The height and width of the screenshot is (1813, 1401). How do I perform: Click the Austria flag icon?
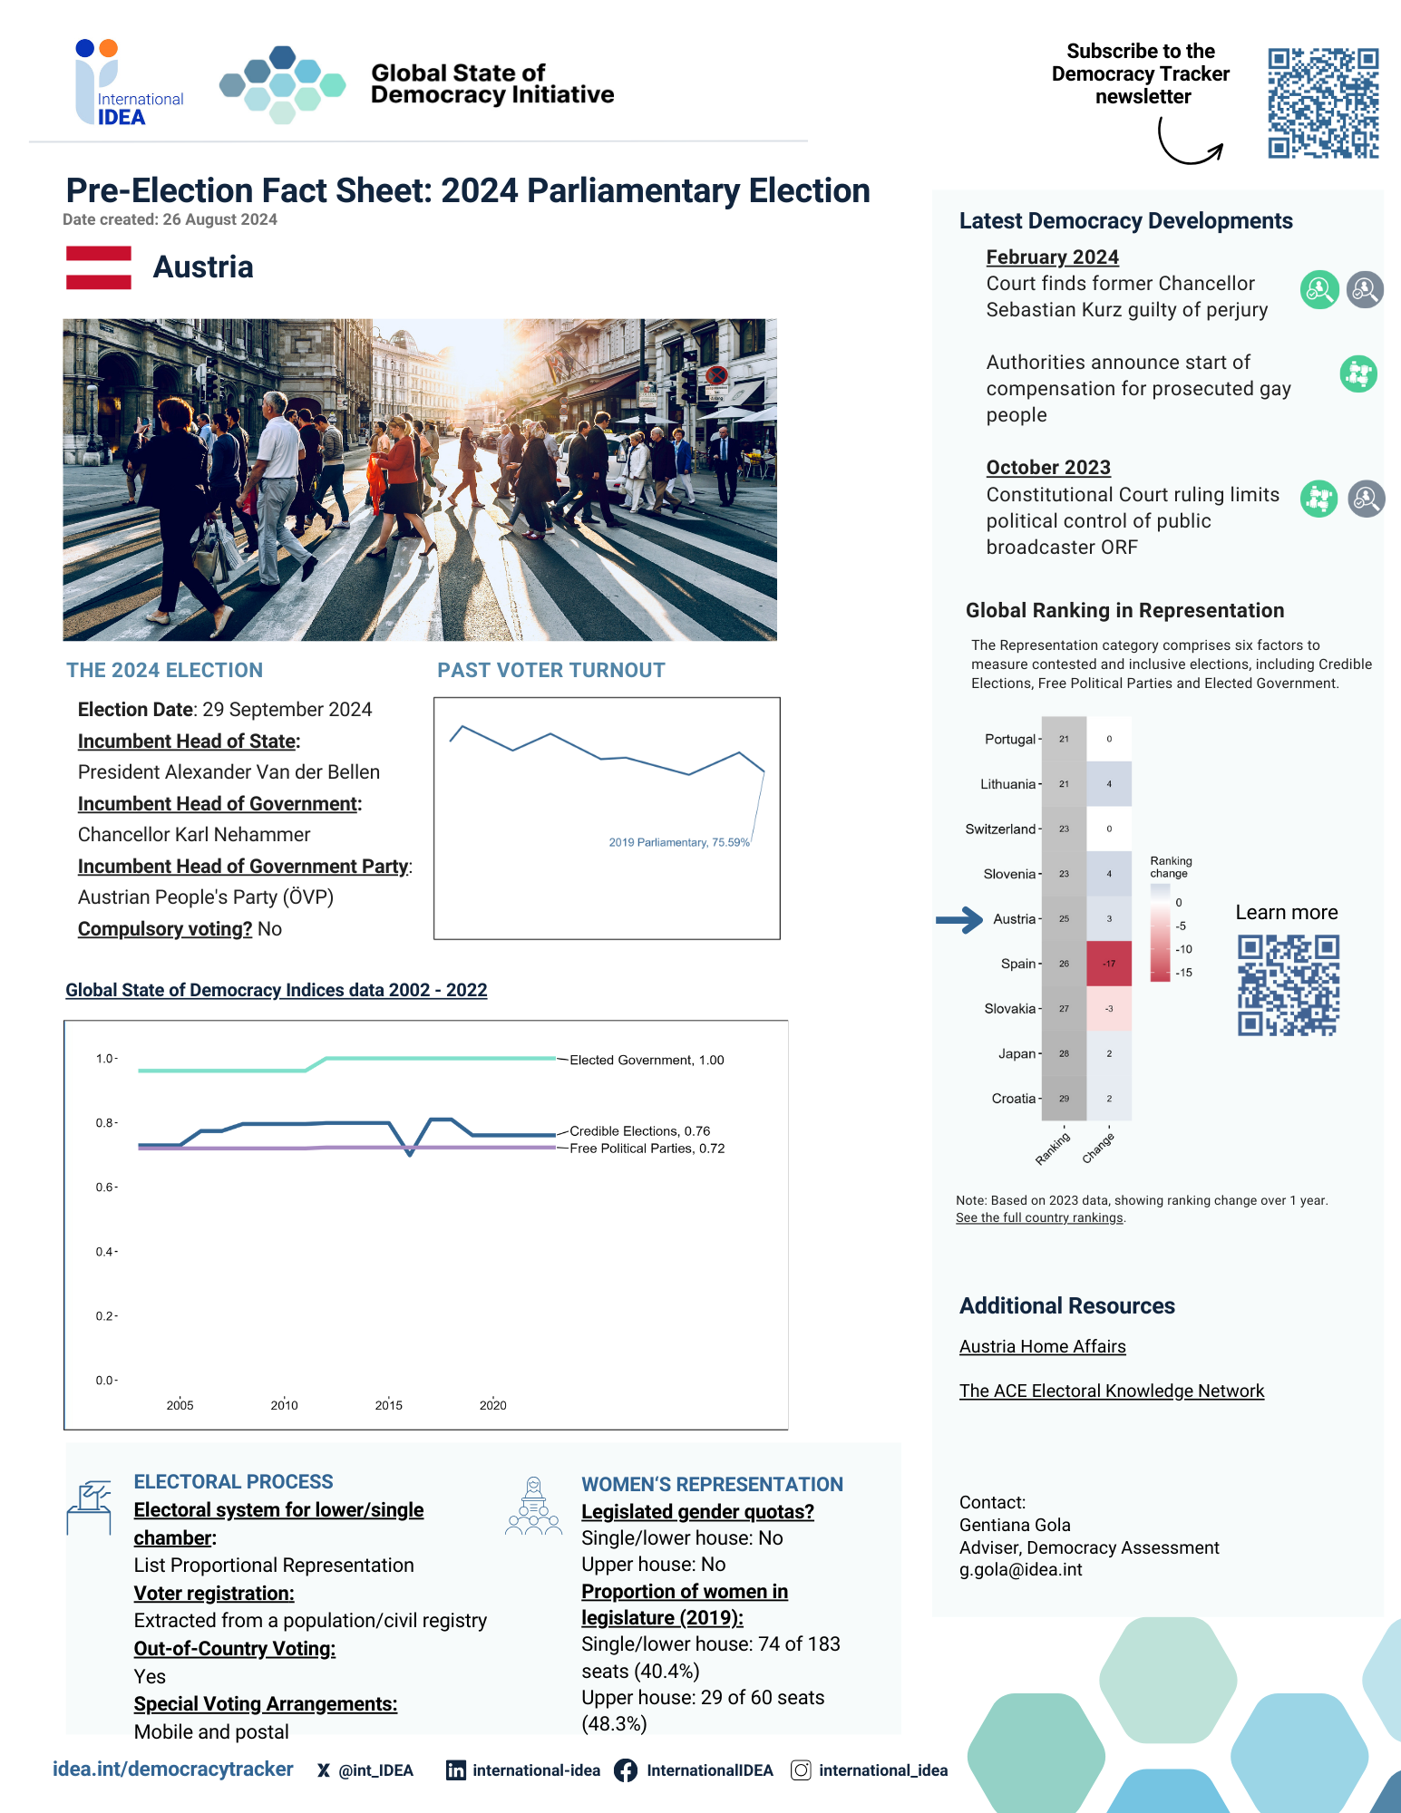99,267
